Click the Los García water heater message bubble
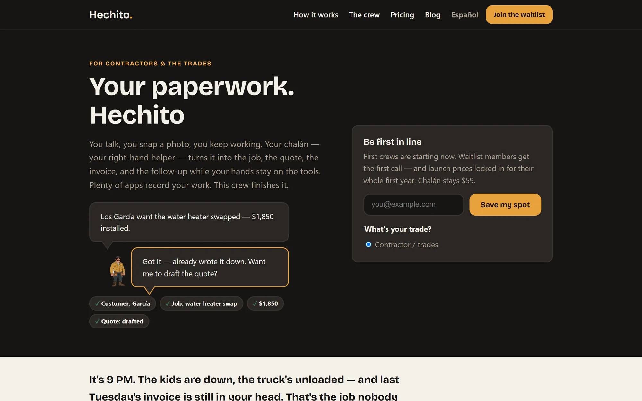This screenshot has width=642, height=401. tap(189, 222)
